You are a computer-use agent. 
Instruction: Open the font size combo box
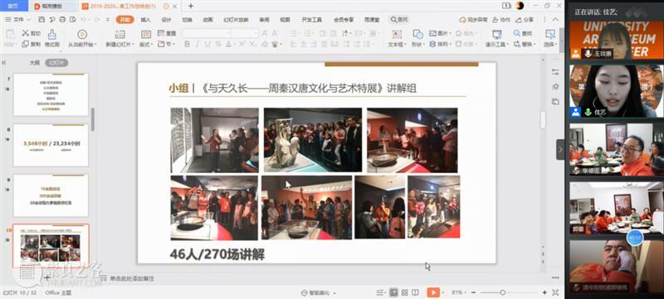click(244, 33)
